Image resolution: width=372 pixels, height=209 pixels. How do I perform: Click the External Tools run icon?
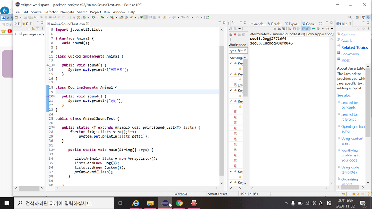112,17
